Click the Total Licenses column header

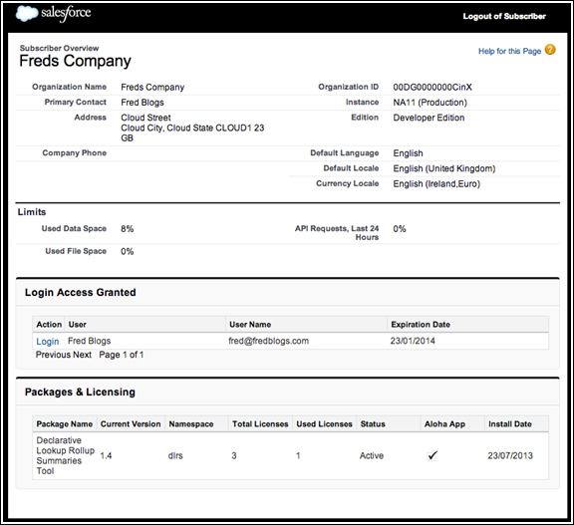pos(260,424)
